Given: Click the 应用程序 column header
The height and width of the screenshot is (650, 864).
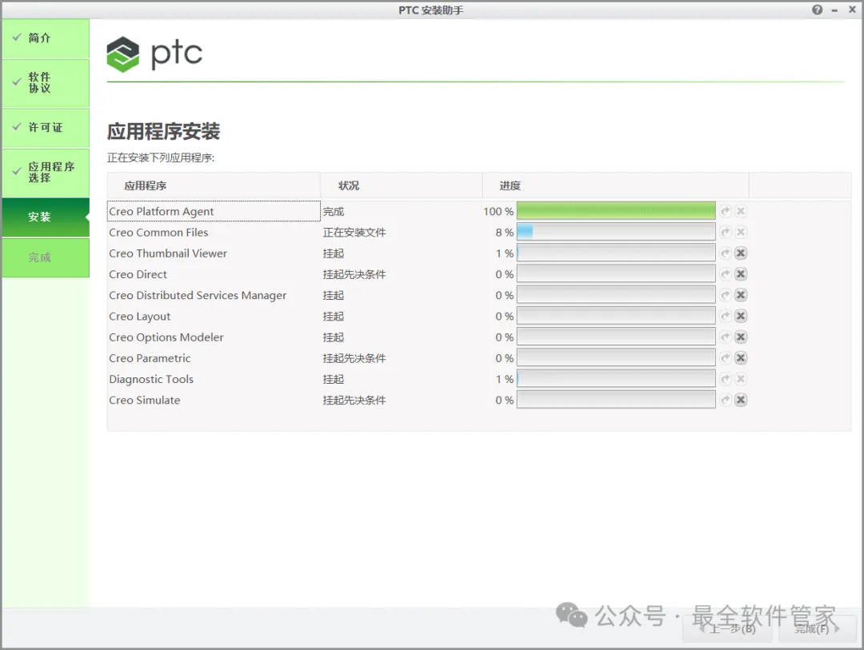Looking at the screenshot, I should (214, 185).
